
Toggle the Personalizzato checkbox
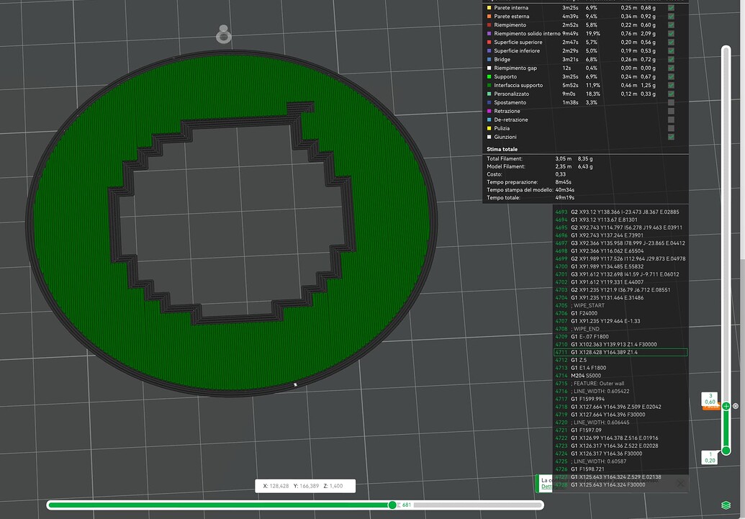[671, 94]
